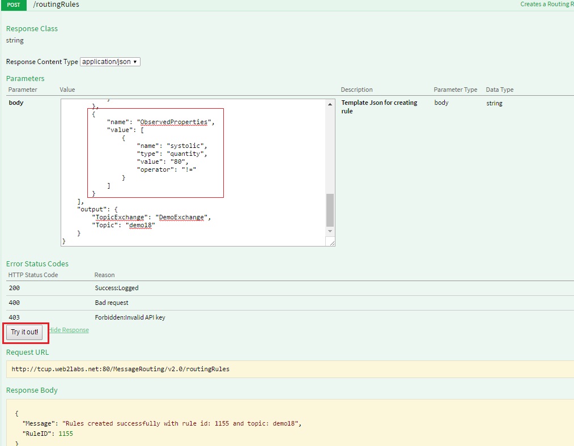
Task: Click the Description column header
Action: click(x=356, y=90)
